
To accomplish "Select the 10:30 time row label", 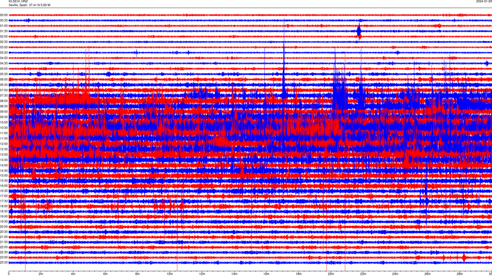I will [4, 128].
